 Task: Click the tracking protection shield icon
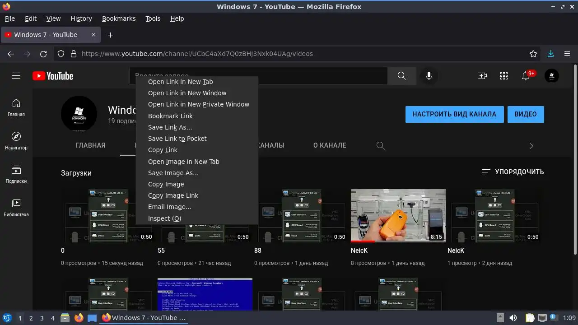(61, 54)
